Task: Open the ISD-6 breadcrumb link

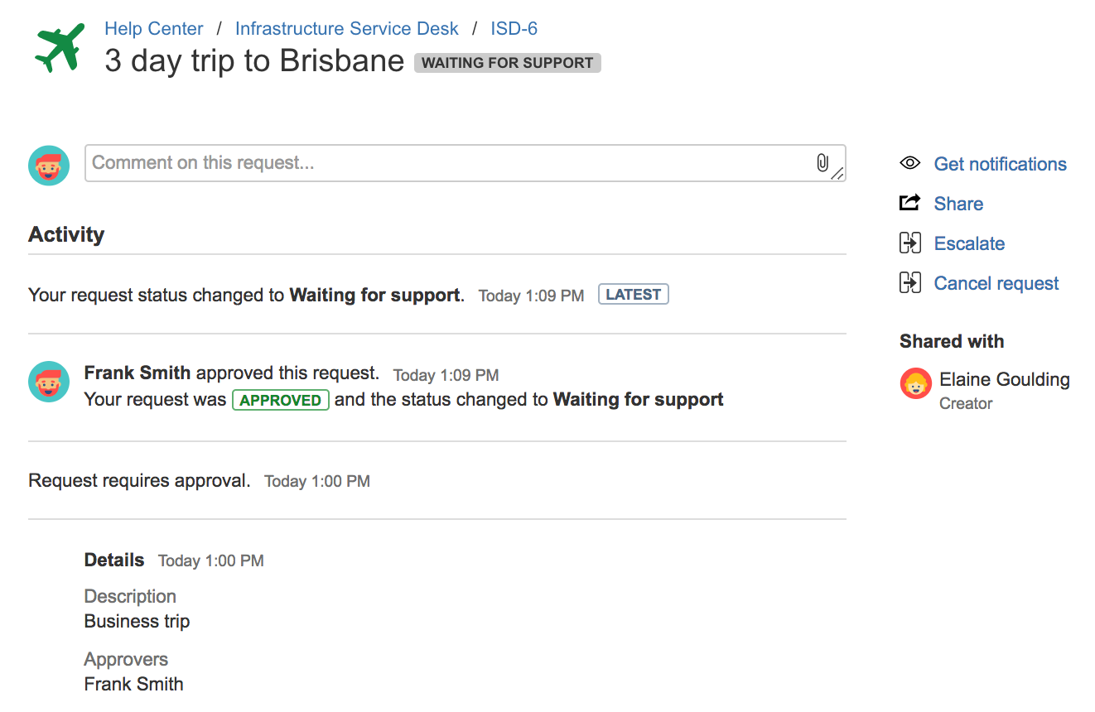Action: click(x=514, y=29)
